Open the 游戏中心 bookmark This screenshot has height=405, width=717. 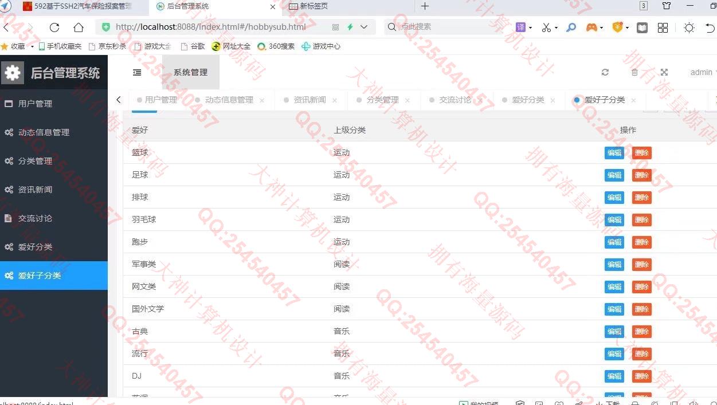[x=321, y=46]
